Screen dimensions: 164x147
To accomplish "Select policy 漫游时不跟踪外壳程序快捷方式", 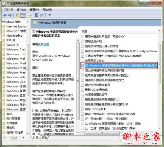I will point(104,80).
